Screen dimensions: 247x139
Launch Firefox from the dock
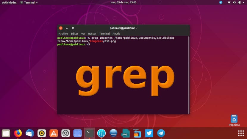pos(18,133)
